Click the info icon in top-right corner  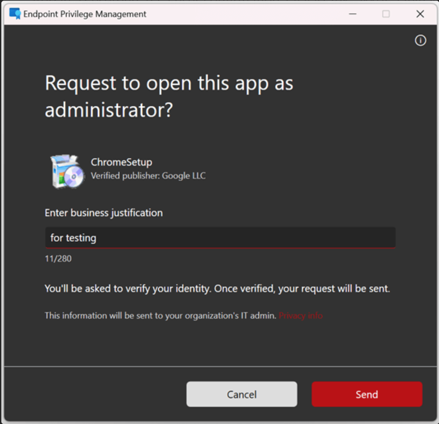coord(420,41)
